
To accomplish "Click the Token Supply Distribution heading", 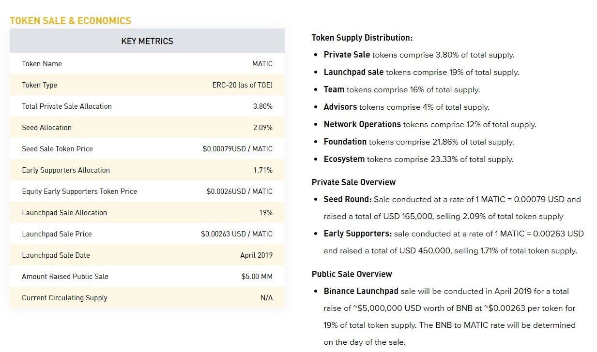I will click(x=362, y=38).
